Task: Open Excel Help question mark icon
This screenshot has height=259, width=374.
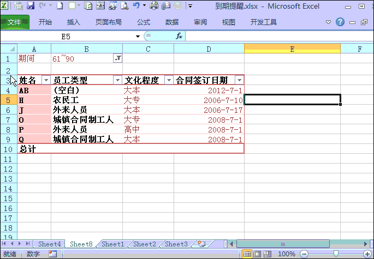Action: pos(340,22)
